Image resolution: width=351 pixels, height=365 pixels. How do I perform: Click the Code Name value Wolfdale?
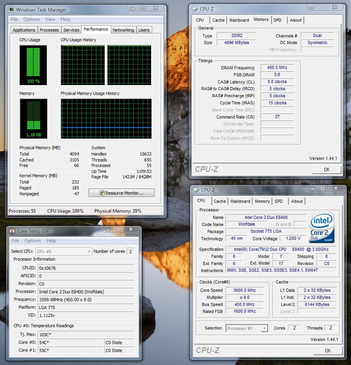pos(247,224)
